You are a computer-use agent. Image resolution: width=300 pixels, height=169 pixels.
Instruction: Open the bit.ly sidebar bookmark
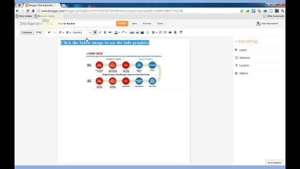[24, 16]
